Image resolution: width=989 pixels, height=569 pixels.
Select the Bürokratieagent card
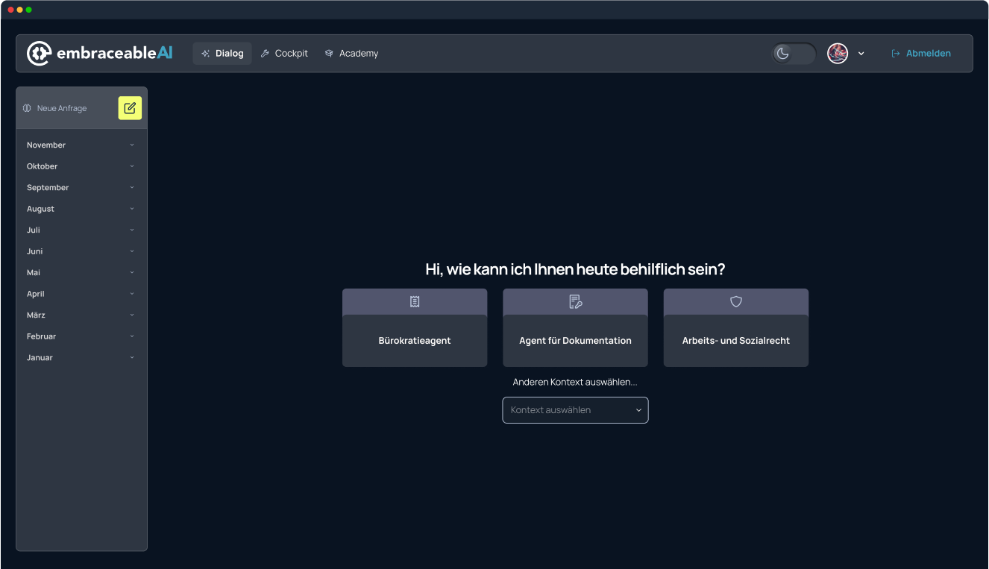point(415,327)
